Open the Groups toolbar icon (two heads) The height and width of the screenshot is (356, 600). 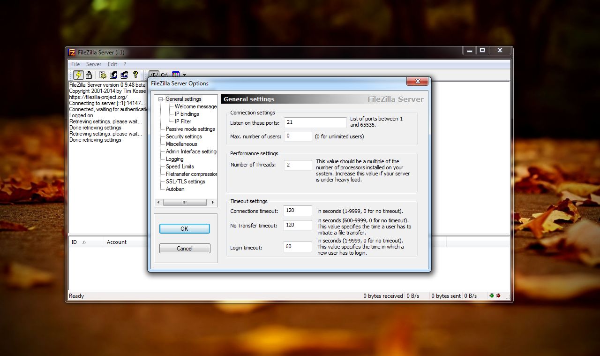(124, 75)
